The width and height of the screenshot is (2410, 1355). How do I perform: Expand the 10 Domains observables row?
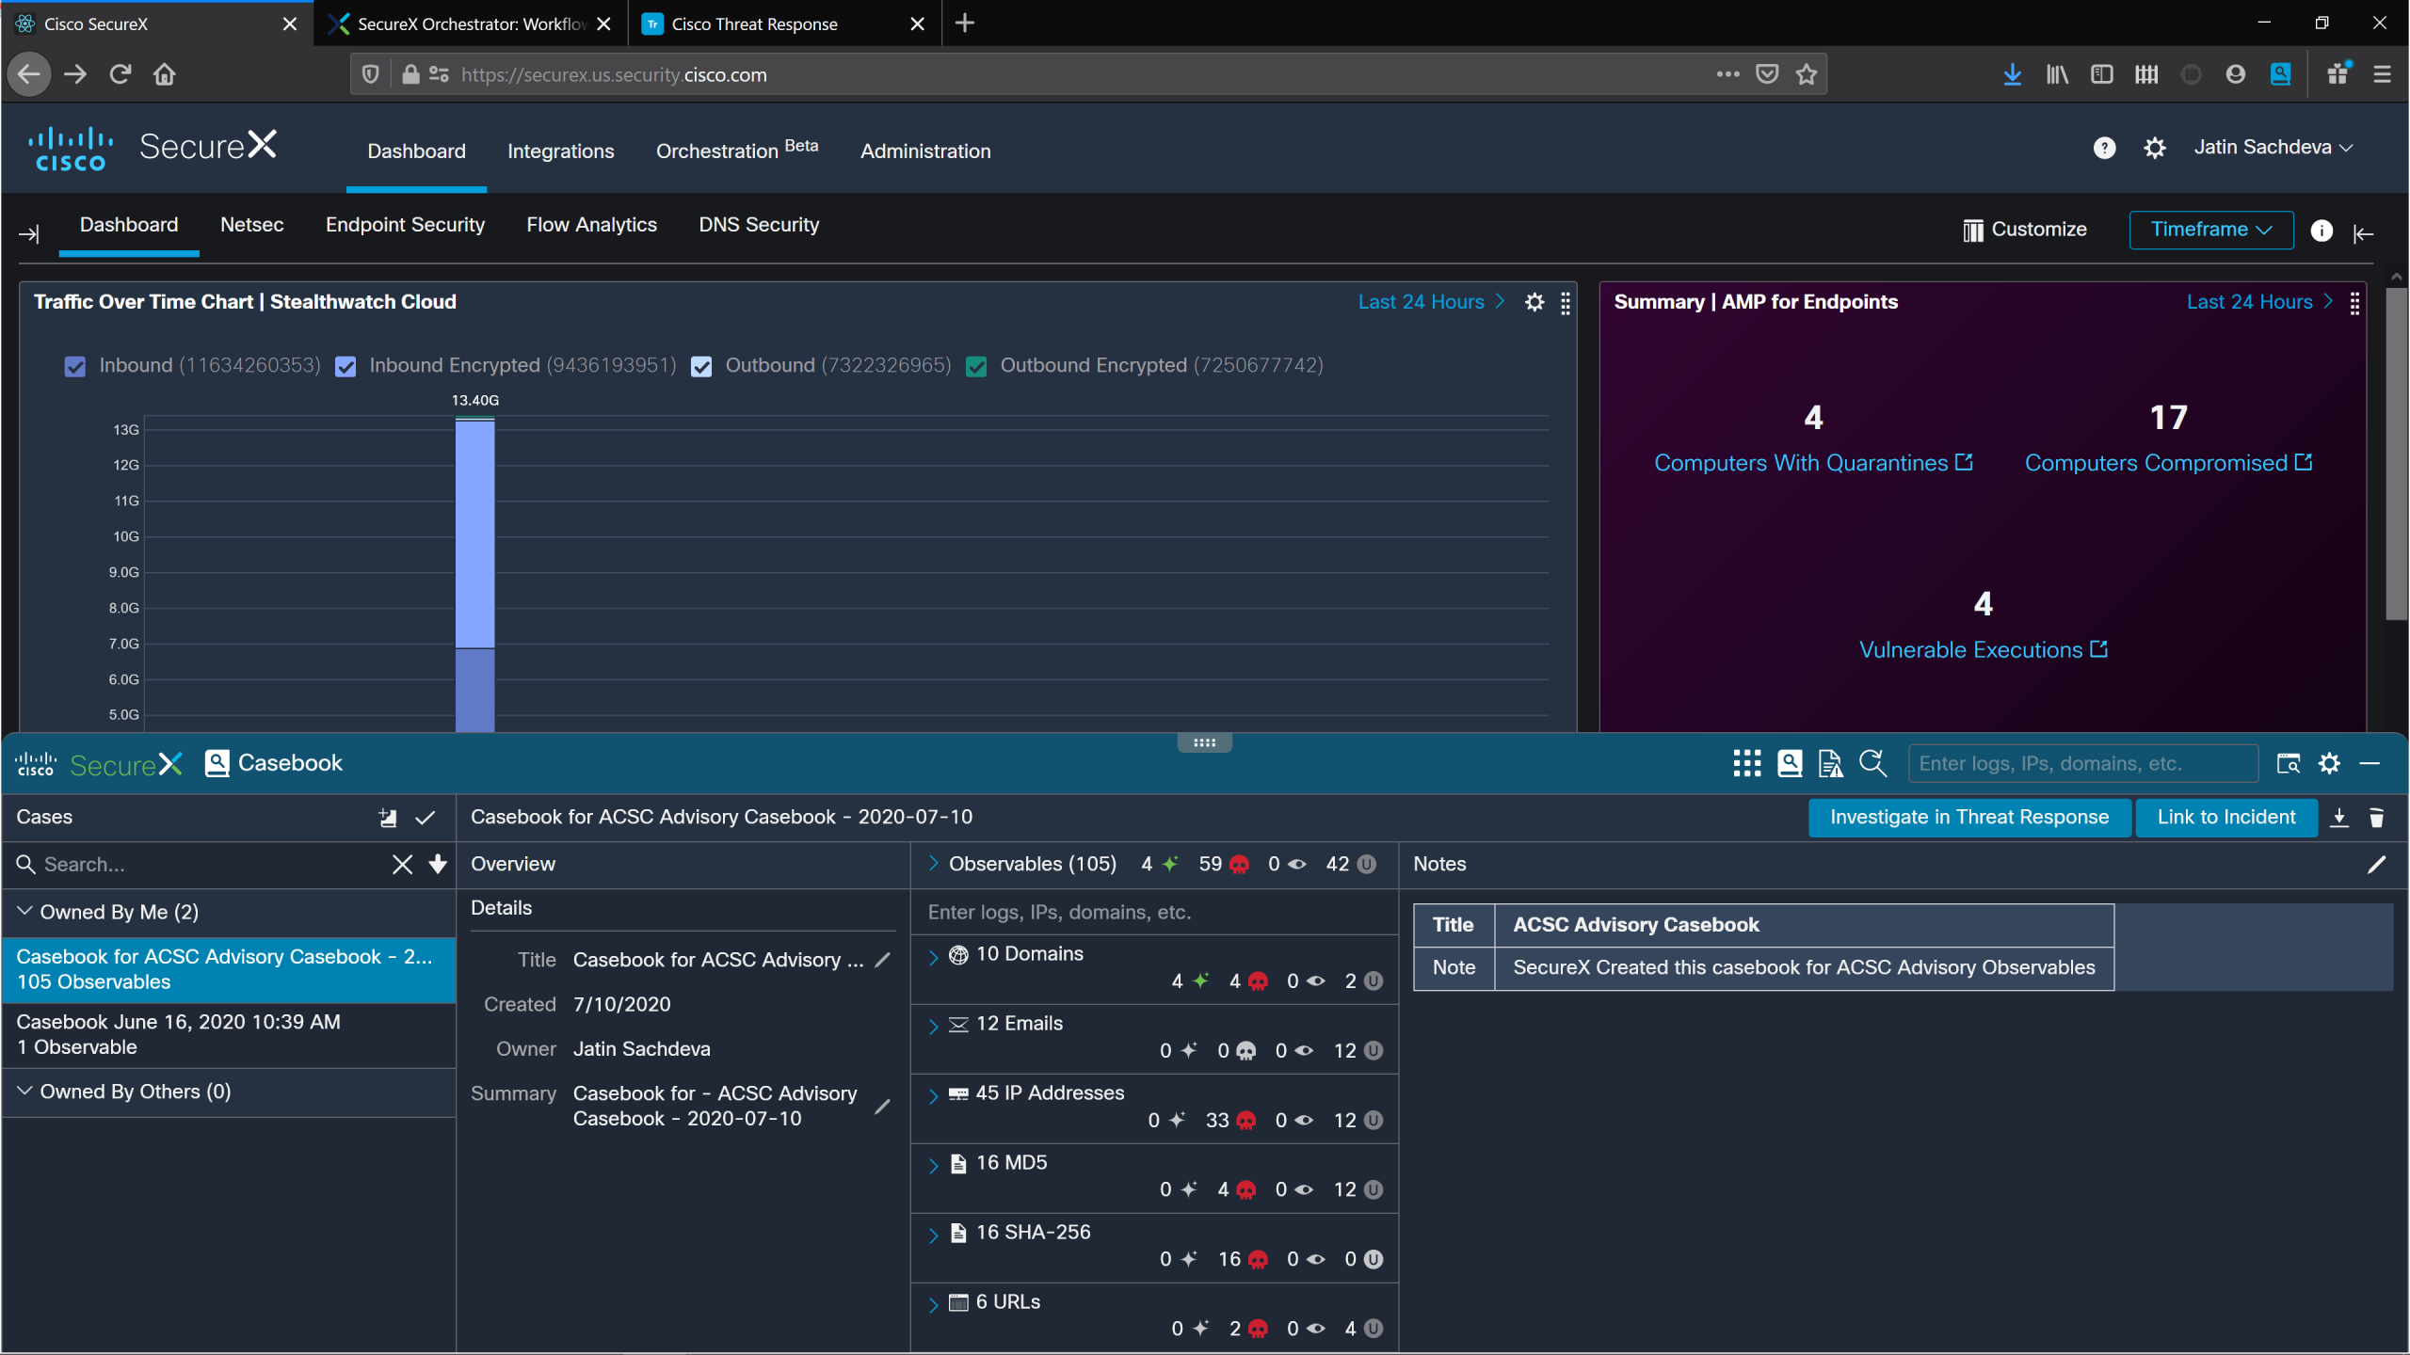(x=933, y=957)
